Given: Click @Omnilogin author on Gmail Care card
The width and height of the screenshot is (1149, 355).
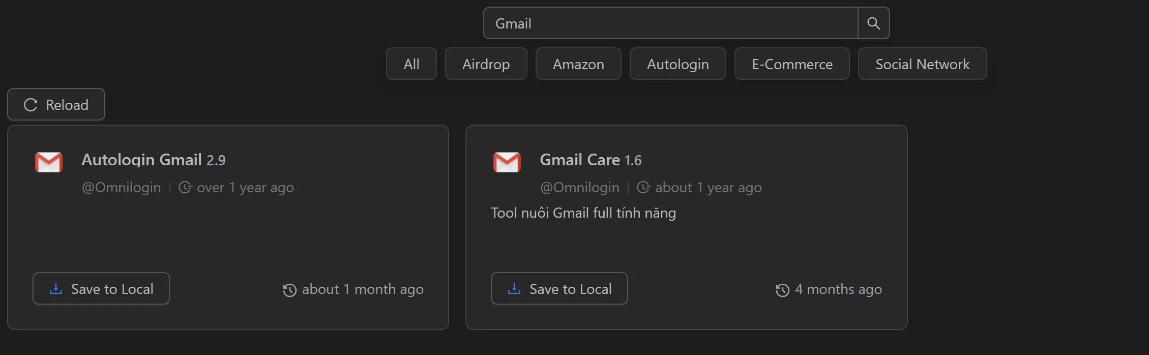Looking at the screenshot, I should 579,188.
